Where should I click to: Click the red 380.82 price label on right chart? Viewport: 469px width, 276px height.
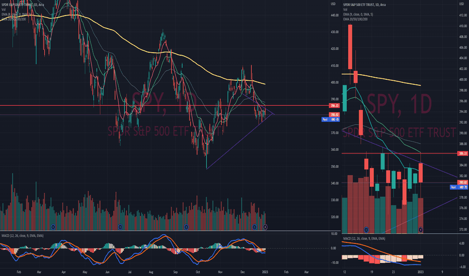[463, 183]
